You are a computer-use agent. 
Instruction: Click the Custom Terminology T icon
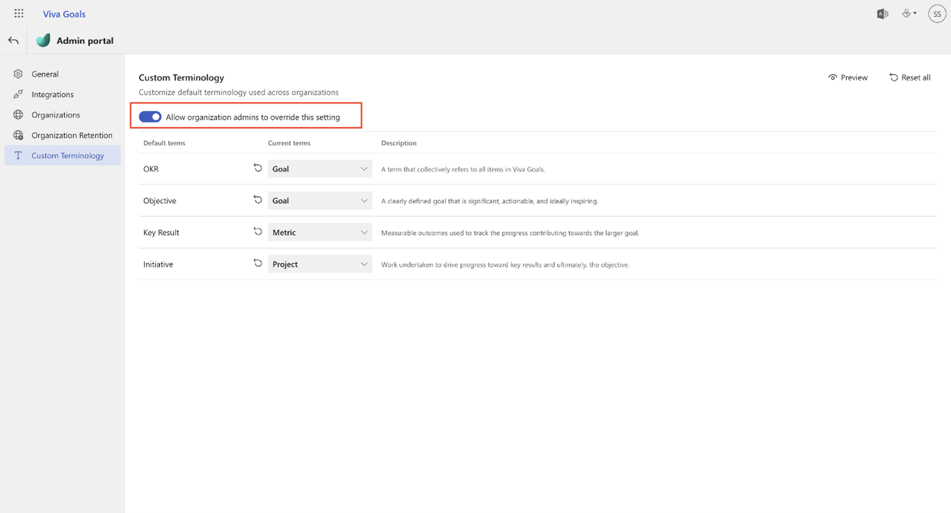click(18, 156)
